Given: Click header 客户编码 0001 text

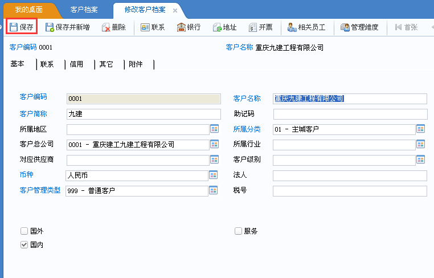Looking at the screenshot, I should (31, 47).
